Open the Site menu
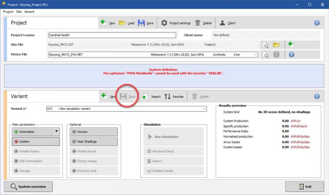 [19, 11]
